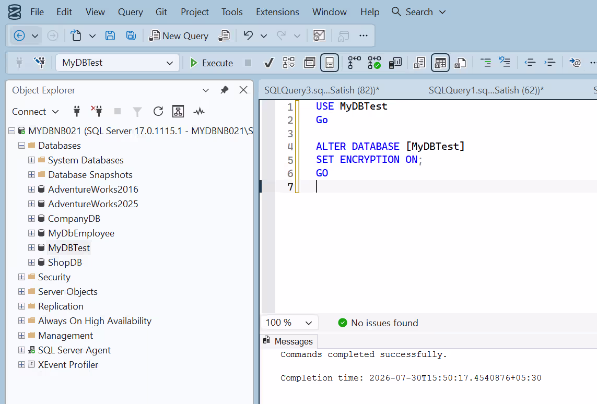
Task: Click the display estimated execution plan icon
Action: (x=289, y=63)
